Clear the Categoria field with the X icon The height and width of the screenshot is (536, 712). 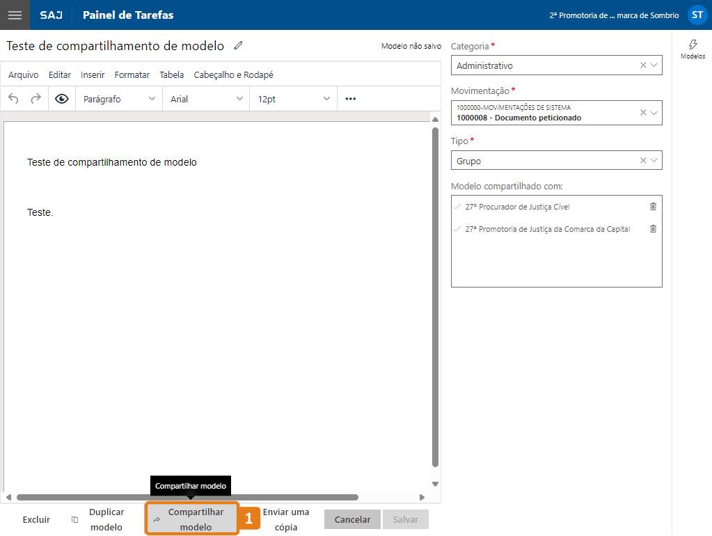(x=644, y=65)
